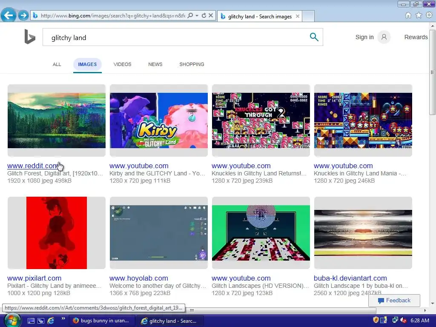Open Favorites star icon
The width and height of the screenshot is (436, 327).
(x=419, y=15)
